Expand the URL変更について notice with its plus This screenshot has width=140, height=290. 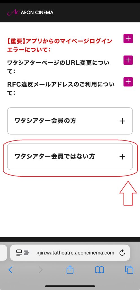tap(128, 60)
